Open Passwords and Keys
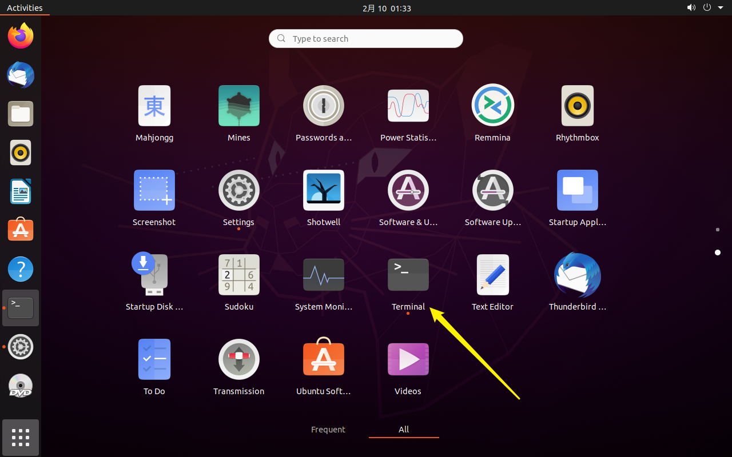Screen dimensions: 732x457 coord(323,106)
